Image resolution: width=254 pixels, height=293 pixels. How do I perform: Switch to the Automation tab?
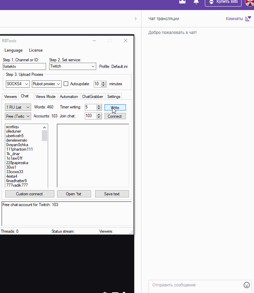pos(69,97)
